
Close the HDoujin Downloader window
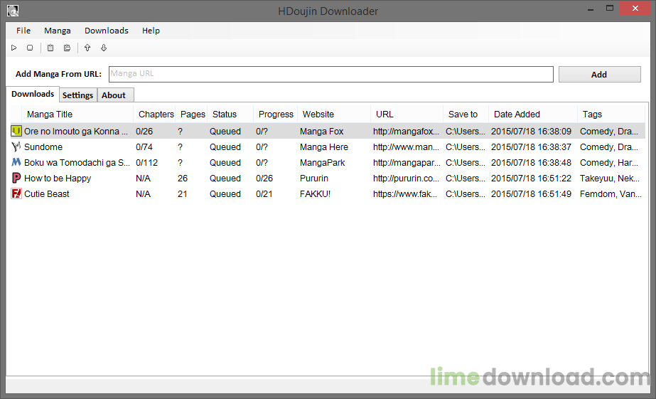(635, 9)
